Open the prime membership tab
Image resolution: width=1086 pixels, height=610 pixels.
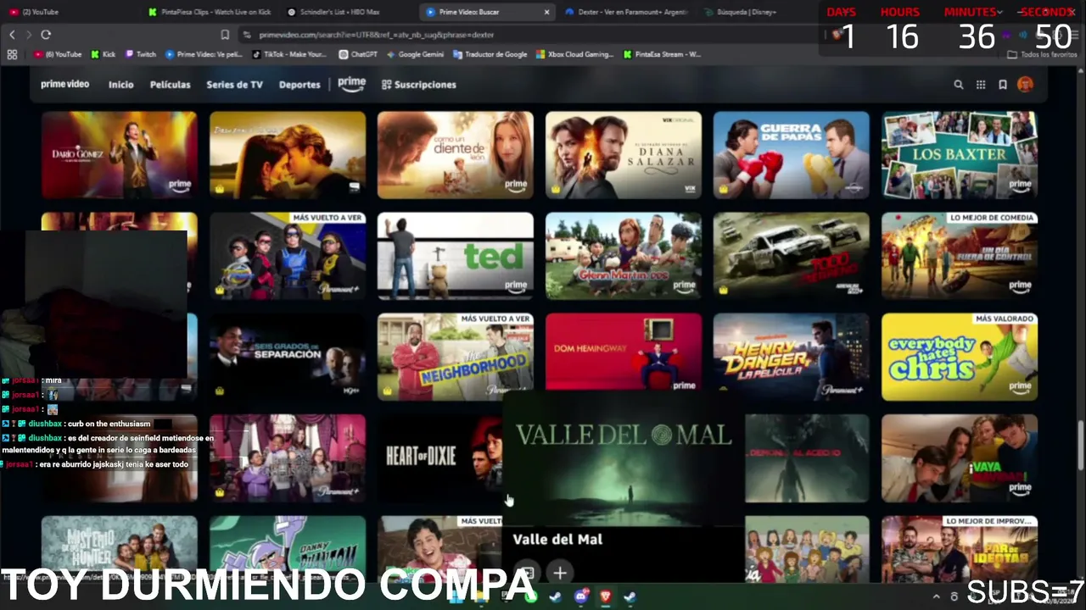(351, 84)
